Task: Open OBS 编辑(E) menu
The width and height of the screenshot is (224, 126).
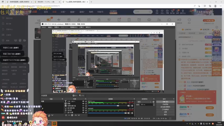Action: pyautogui.click(x=50, y=27)
